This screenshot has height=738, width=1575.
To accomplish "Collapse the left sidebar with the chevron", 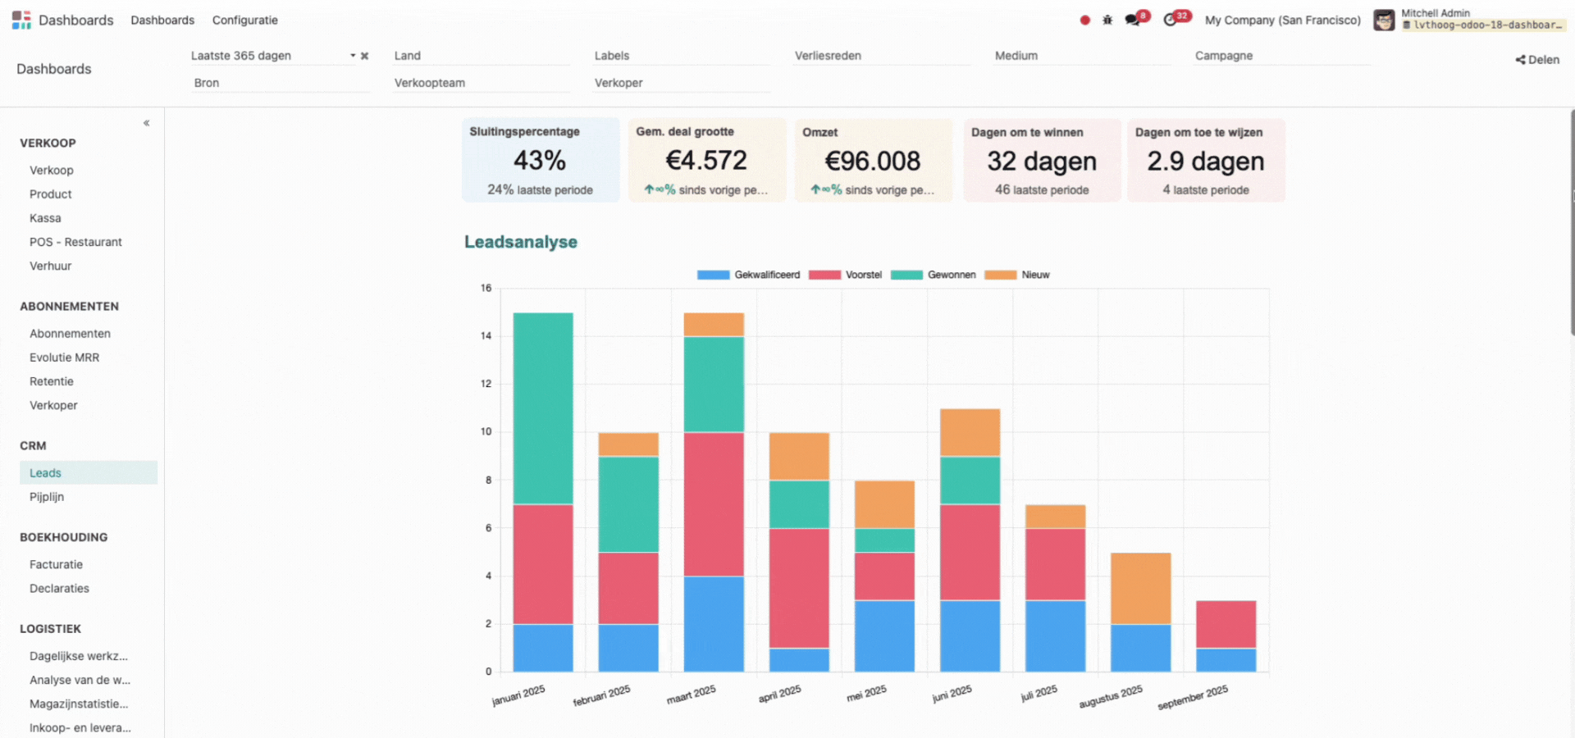I will pyautogui.click(x=146, y=122).
